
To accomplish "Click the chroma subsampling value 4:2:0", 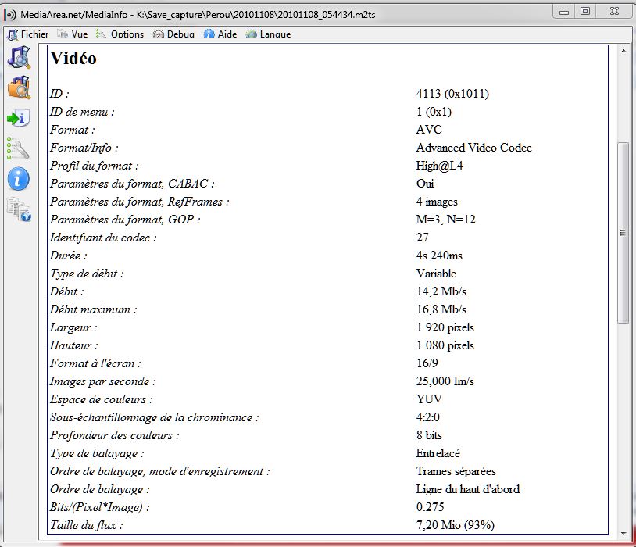I will pos(428,417).
